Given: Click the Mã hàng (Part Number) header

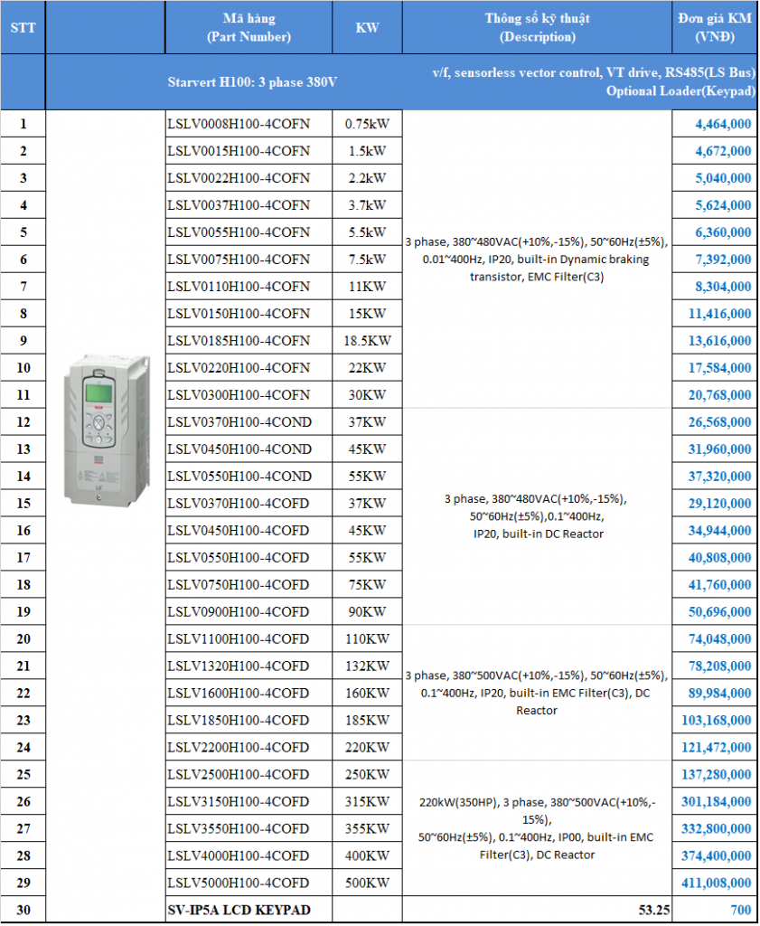Looking at the screenshot, I should pyautogui.click(x=249, y=28).
